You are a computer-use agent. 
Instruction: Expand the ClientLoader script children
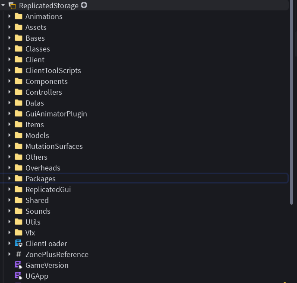(x=9, y=243)
